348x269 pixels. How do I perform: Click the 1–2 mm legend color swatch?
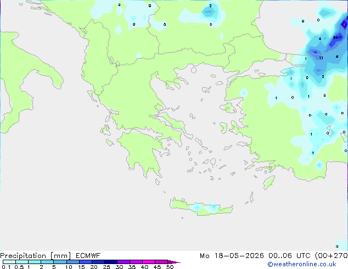coord(35,262)
